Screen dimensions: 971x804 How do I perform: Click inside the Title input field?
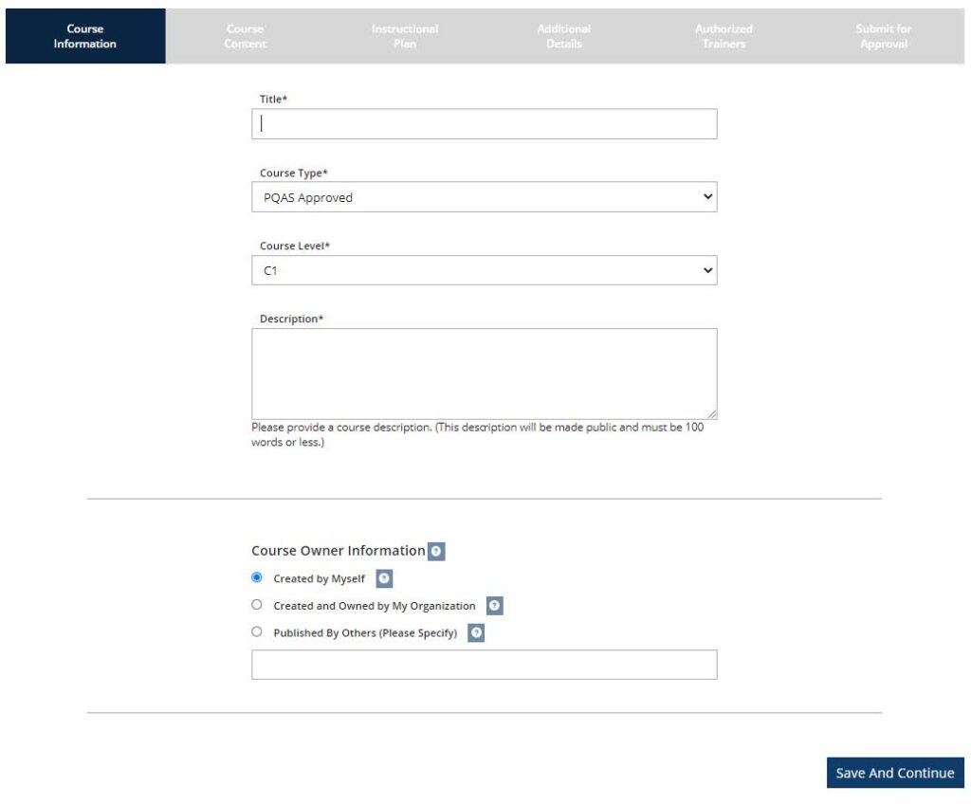[x=484, y=122]
